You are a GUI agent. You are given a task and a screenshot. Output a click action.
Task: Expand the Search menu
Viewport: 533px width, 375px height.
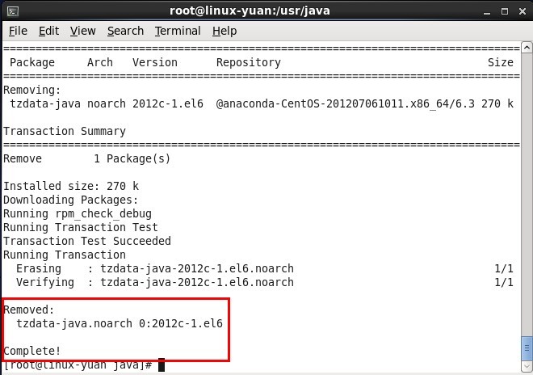point(125,31)
